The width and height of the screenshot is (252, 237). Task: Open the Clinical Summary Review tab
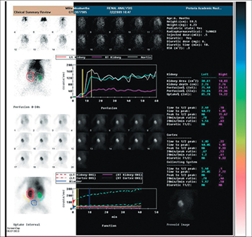click(32, 12)
